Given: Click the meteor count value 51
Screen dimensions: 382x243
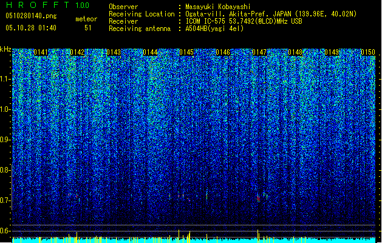Looking at the screenshot, I should 88,28.
